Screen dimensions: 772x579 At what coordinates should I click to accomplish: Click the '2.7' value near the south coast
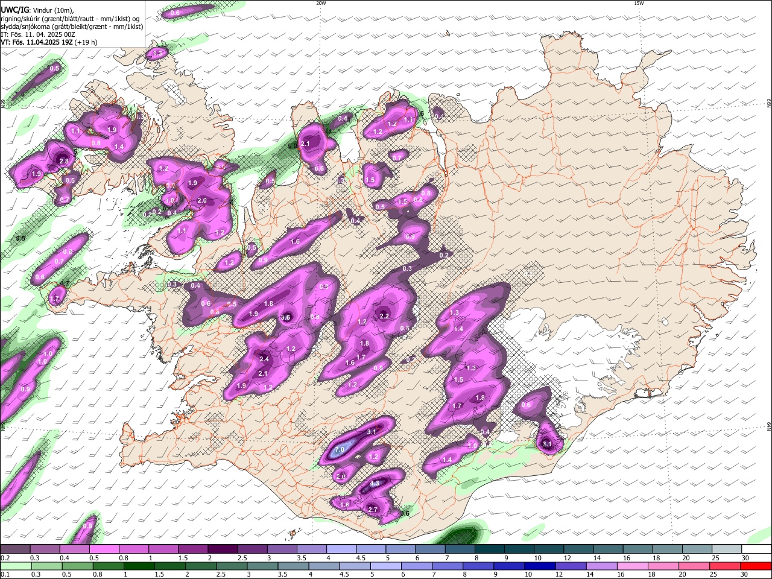pyautogui.click(x=373, y=510)
